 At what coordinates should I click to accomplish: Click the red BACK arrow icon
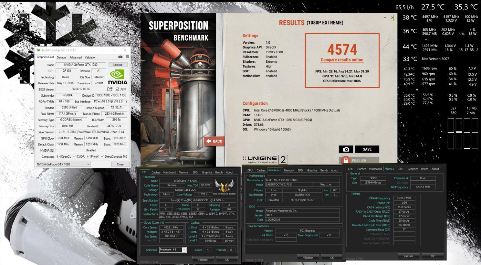[208, 141]
